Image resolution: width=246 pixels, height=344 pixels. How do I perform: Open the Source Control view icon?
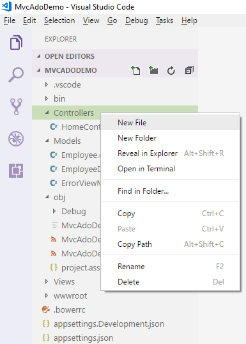16,107
